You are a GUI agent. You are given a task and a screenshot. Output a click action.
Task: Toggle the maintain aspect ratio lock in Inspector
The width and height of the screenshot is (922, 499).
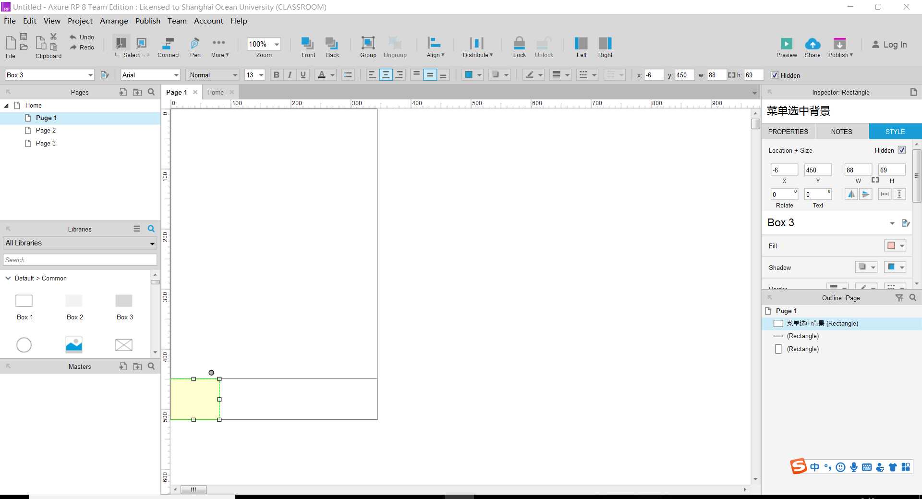pos(875,180)
